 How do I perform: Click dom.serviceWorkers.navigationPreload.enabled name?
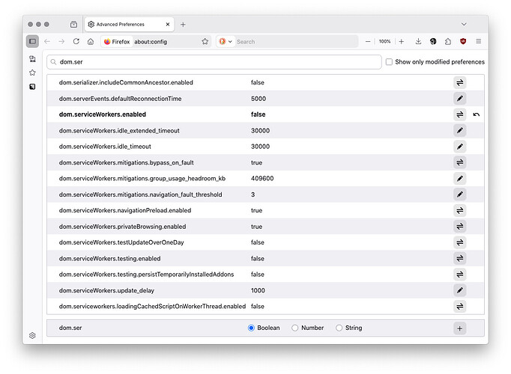point(125,210)
